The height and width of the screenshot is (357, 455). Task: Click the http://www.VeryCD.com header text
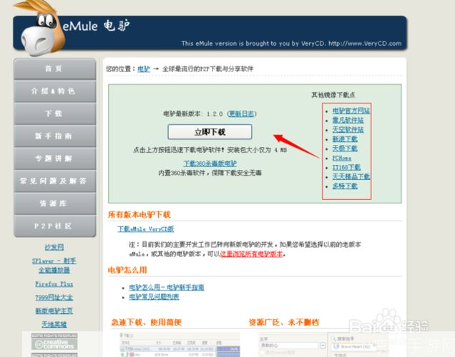click(x=365, y=44)
